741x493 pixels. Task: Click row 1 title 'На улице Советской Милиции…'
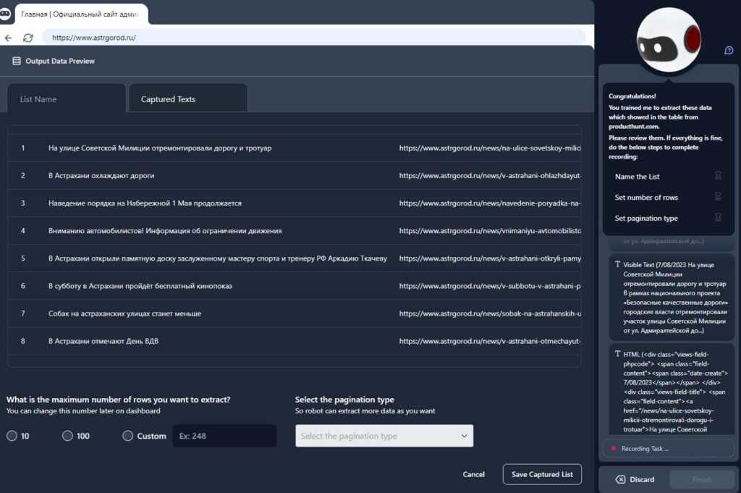(160, 148)
